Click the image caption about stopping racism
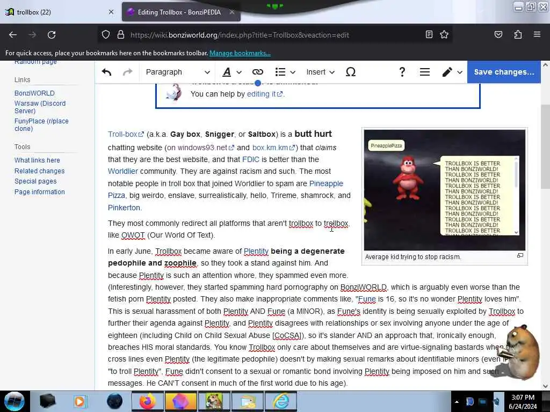550x412 pixels. (x=413, y=257)
